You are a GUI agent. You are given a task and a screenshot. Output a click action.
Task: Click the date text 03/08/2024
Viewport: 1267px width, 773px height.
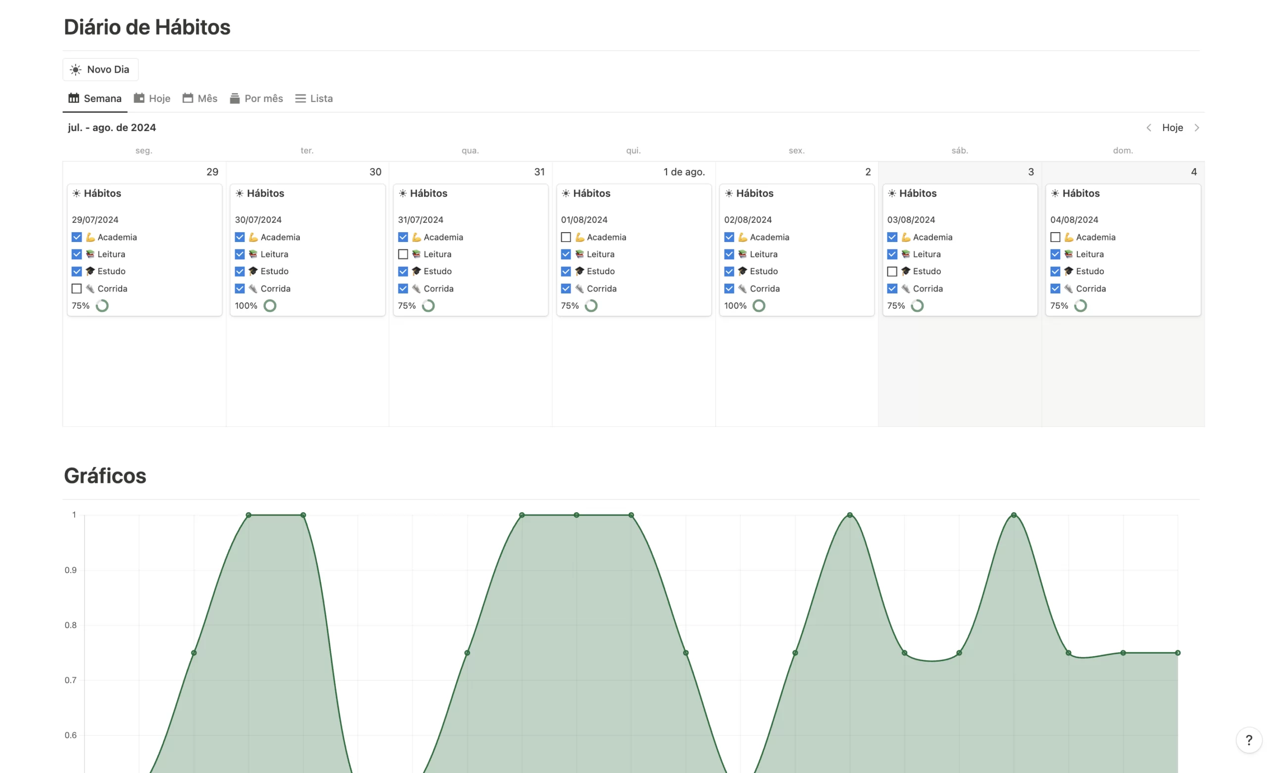coord(911,220)
